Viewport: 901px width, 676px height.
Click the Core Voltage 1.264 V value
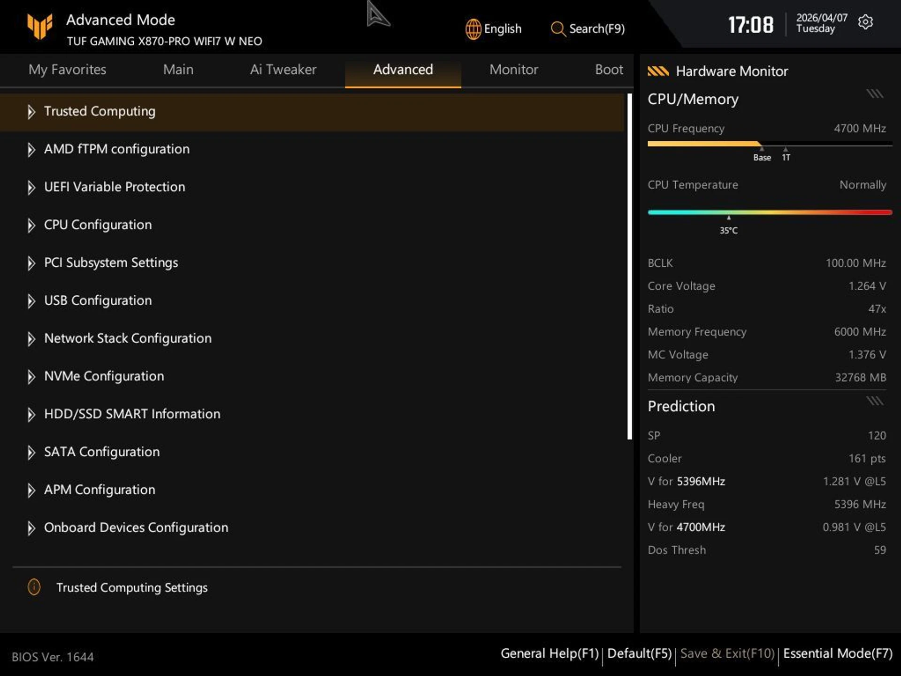point(867,286)
